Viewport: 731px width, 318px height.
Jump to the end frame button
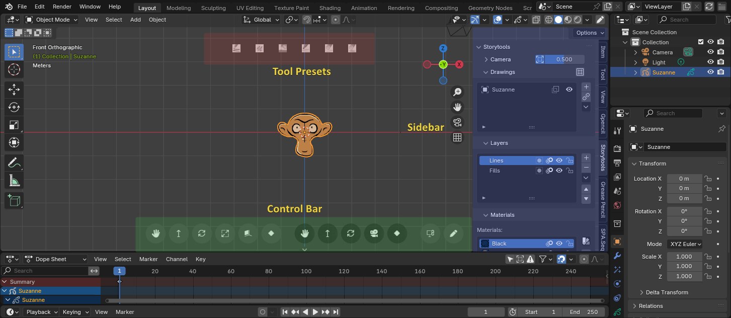pyautogui.click(x=336, y=312)
